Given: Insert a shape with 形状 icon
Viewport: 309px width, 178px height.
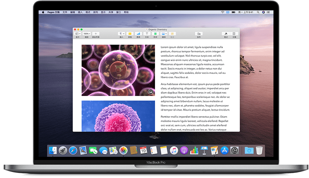Looking at the screenshot, I should (x=155, y=34).
